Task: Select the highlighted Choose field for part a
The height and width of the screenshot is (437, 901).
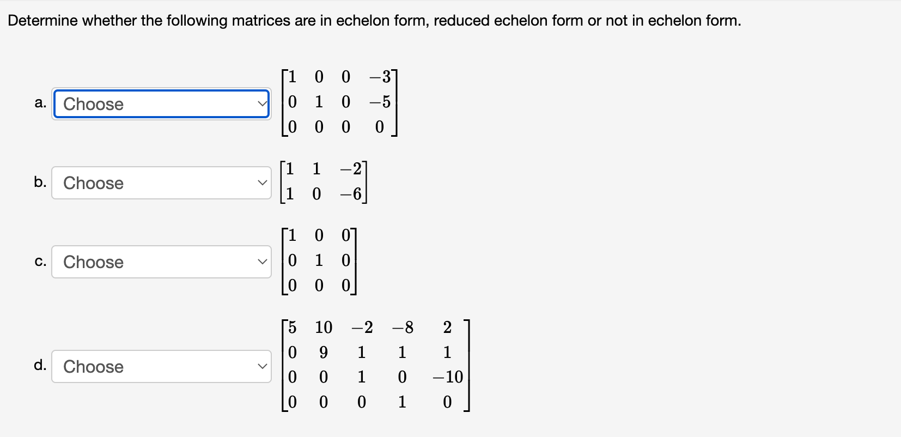Action: coord(161,104)
